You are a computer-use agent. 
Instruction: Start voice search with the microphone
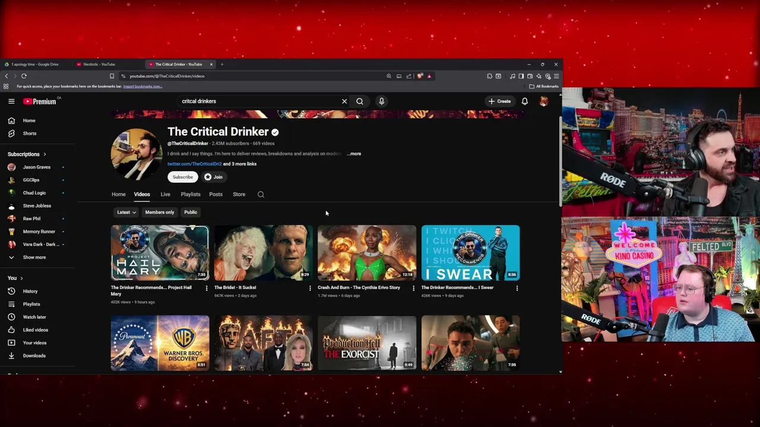[x=382, y=101]
